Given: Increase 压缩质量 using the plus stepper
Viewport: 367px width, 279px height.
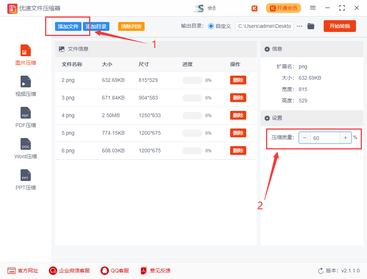Looking at the screenshot, I should coord(345,138).
